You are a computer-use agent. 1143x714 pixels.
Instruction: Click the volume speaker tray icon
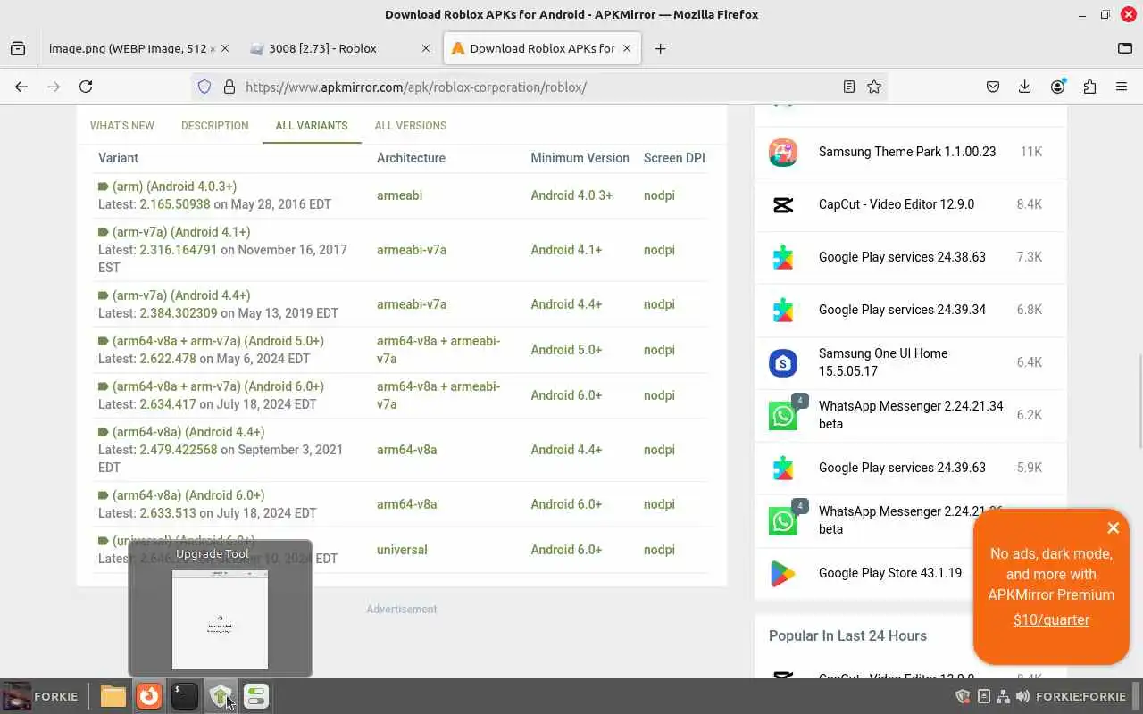tap(1022, 696)
